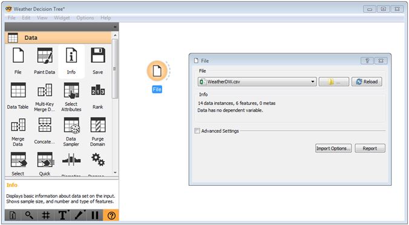Screen dimensions: 409x225
Task: Click the browse folder button
Action: pos(333,81)
